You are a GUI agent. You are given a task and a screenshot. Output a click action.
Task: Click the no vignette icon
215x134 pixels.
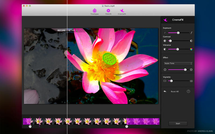(165, 81)
